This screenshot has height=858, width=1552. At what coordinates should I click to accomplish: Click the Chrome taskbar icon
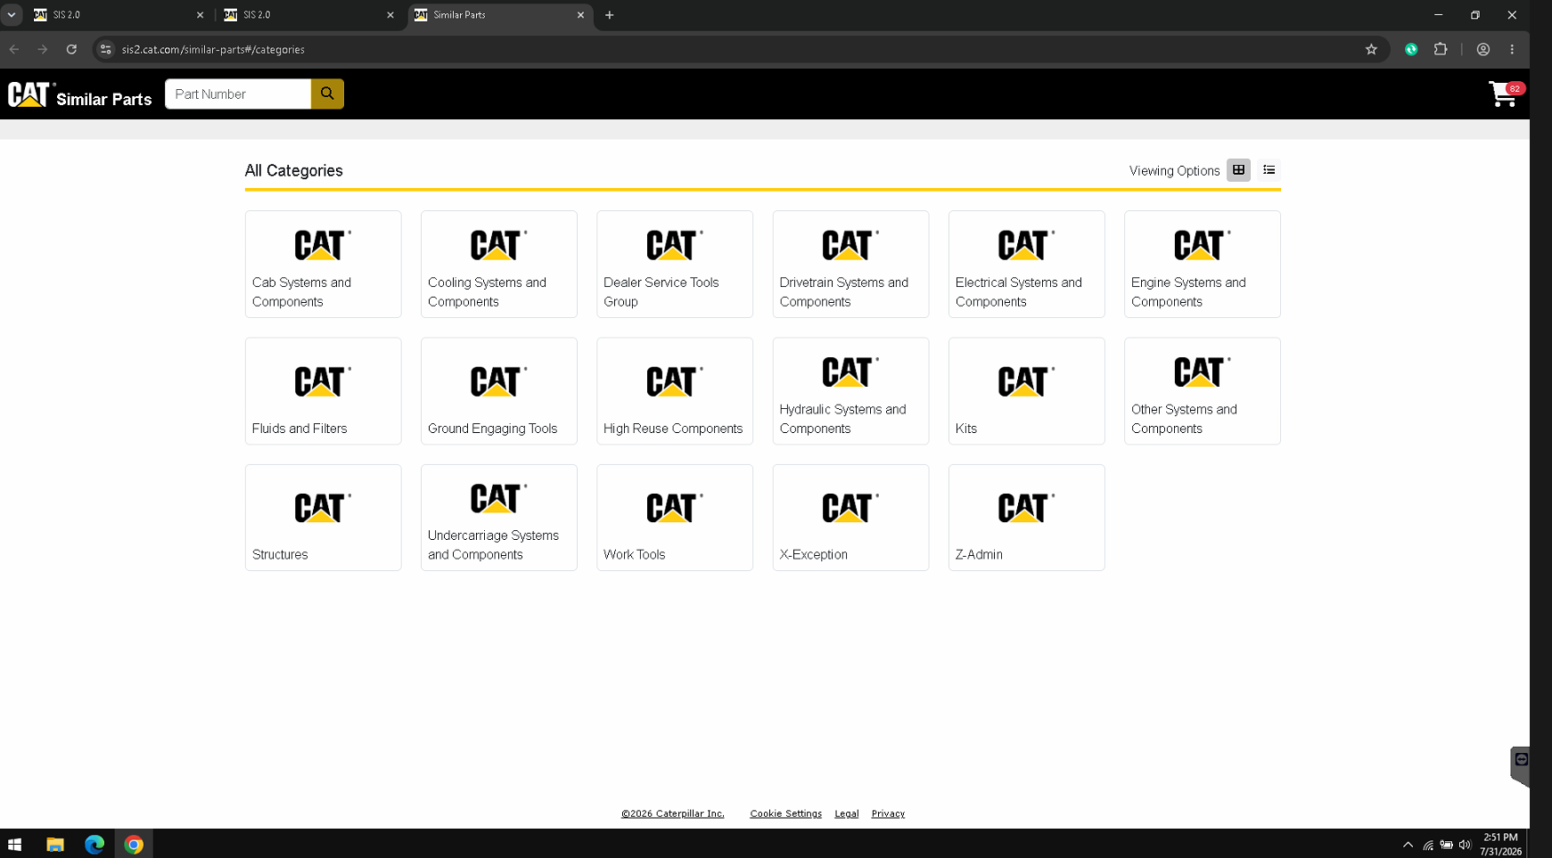pos(134,844)
